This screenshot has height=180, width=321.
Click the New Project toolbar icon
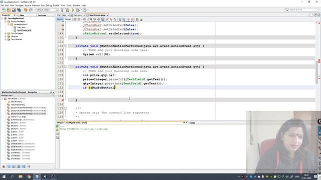(9, 10)
